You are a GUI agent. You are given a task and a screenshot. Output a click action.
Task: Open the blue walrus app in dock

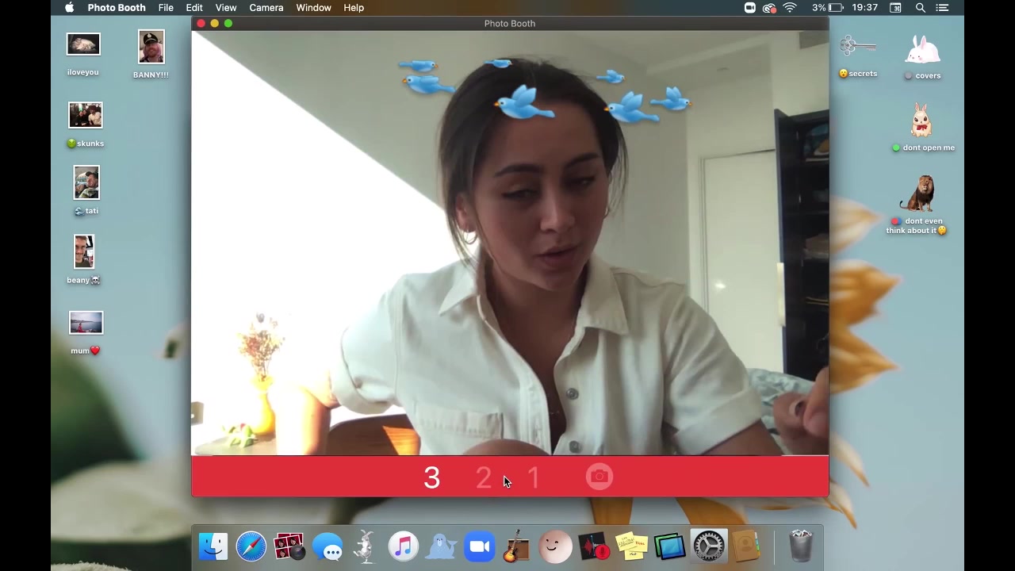click(442, 546)
